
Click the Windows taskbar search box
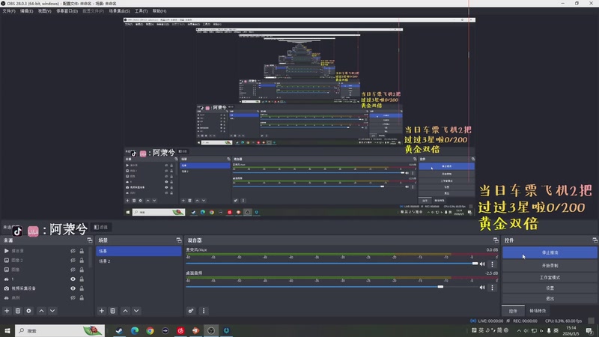[x=60, y=330]
